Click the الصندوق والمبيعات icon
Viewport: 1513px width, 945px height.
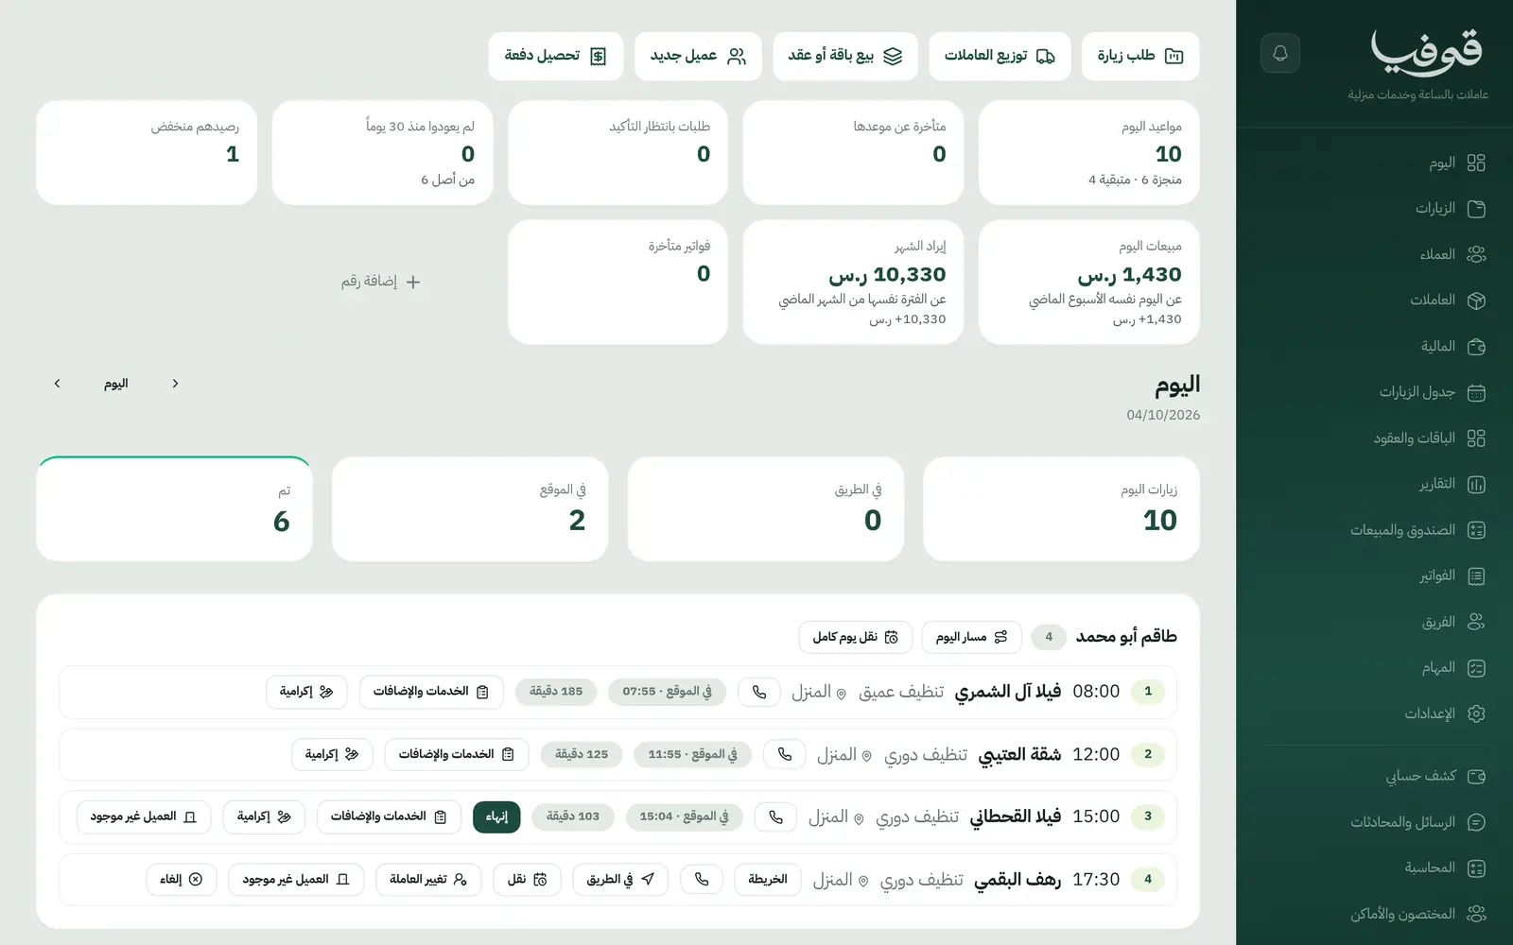1476,530
